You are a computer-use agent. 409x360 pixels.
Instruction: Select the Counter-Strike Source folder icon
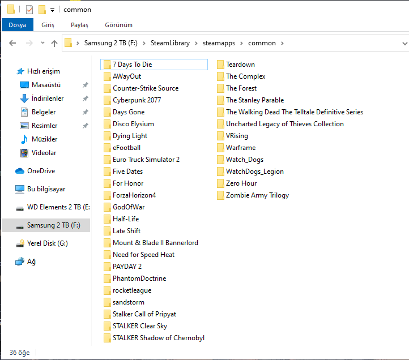tap(107, 88)
